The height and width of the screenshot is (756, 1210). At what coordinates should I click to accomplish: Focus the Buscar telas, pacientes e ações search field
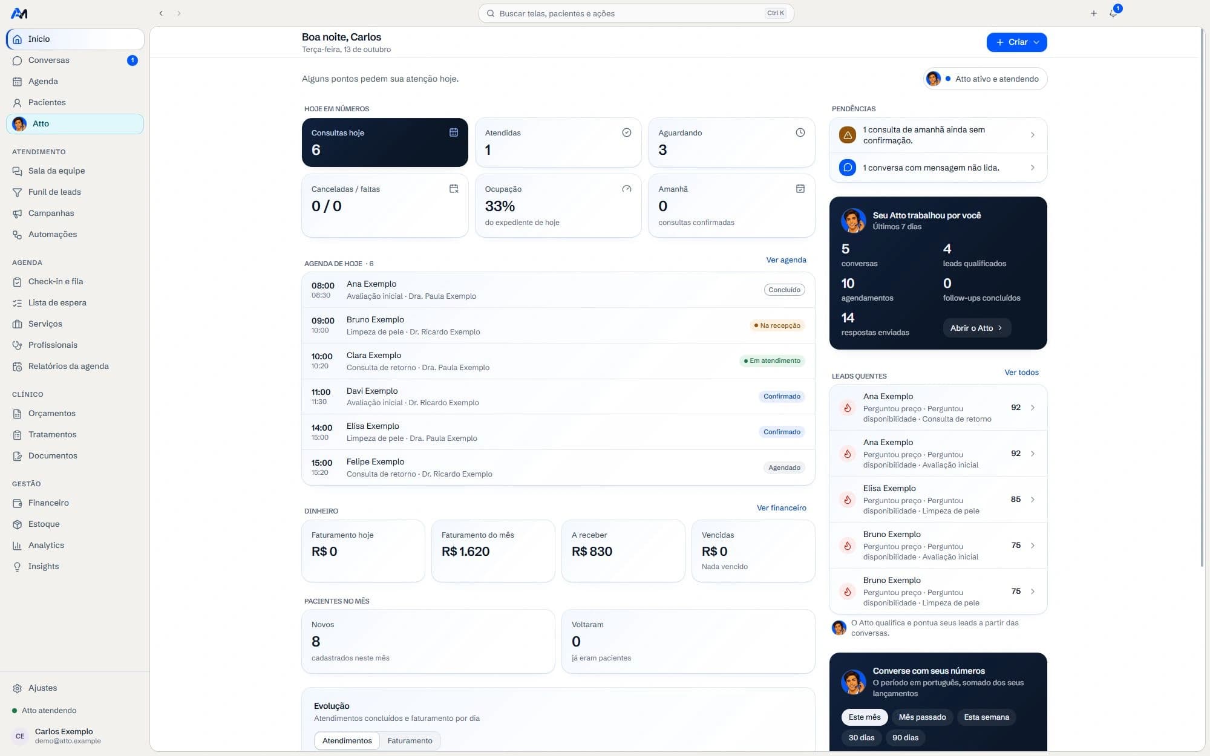[636, 13]
